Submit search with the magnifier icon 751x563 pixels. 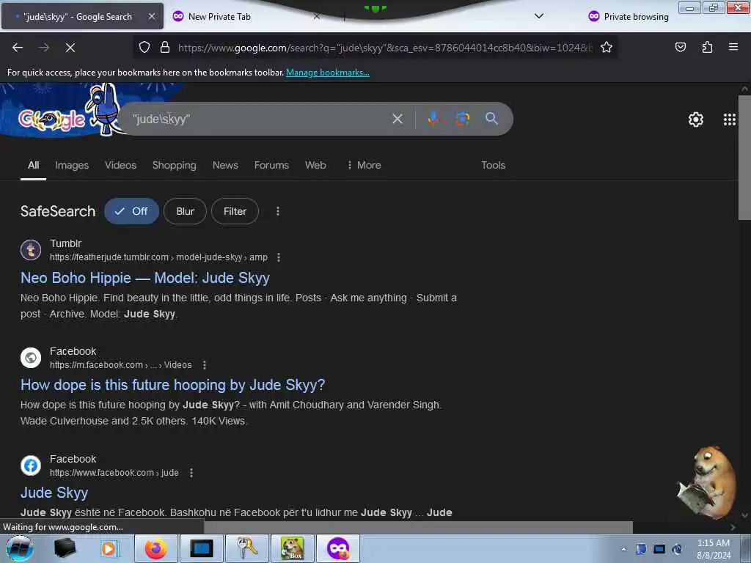coord(491,119)
